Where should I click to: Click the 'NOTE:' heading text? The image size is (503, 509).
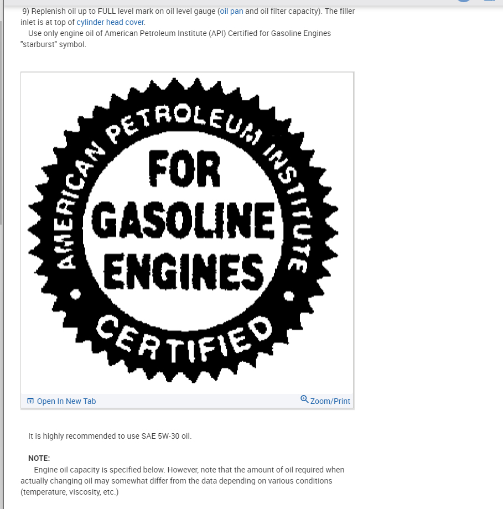[39, 458]
